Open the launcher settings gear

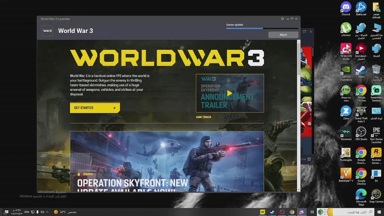[282, 19]
